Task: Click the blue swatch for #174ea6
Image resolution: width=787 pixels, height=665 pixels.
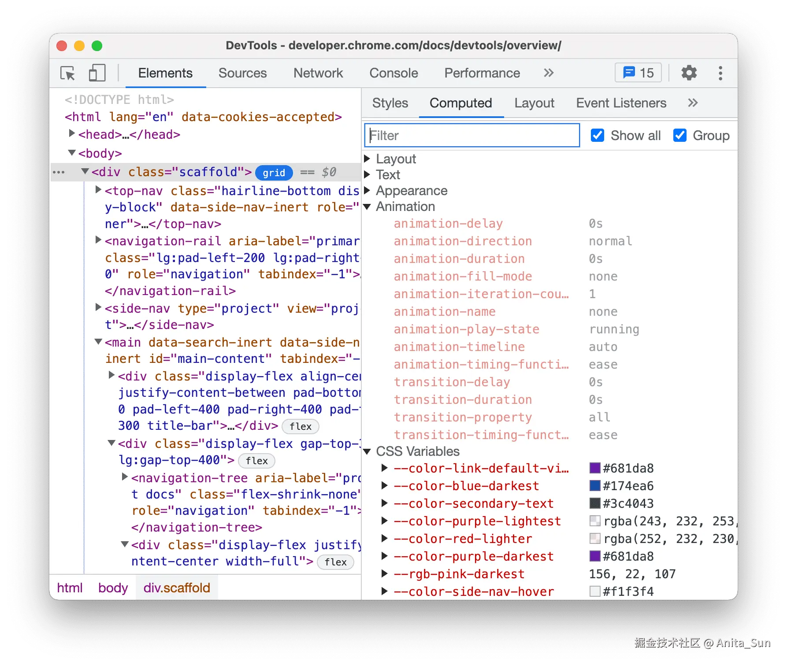Action: [595, 485]
